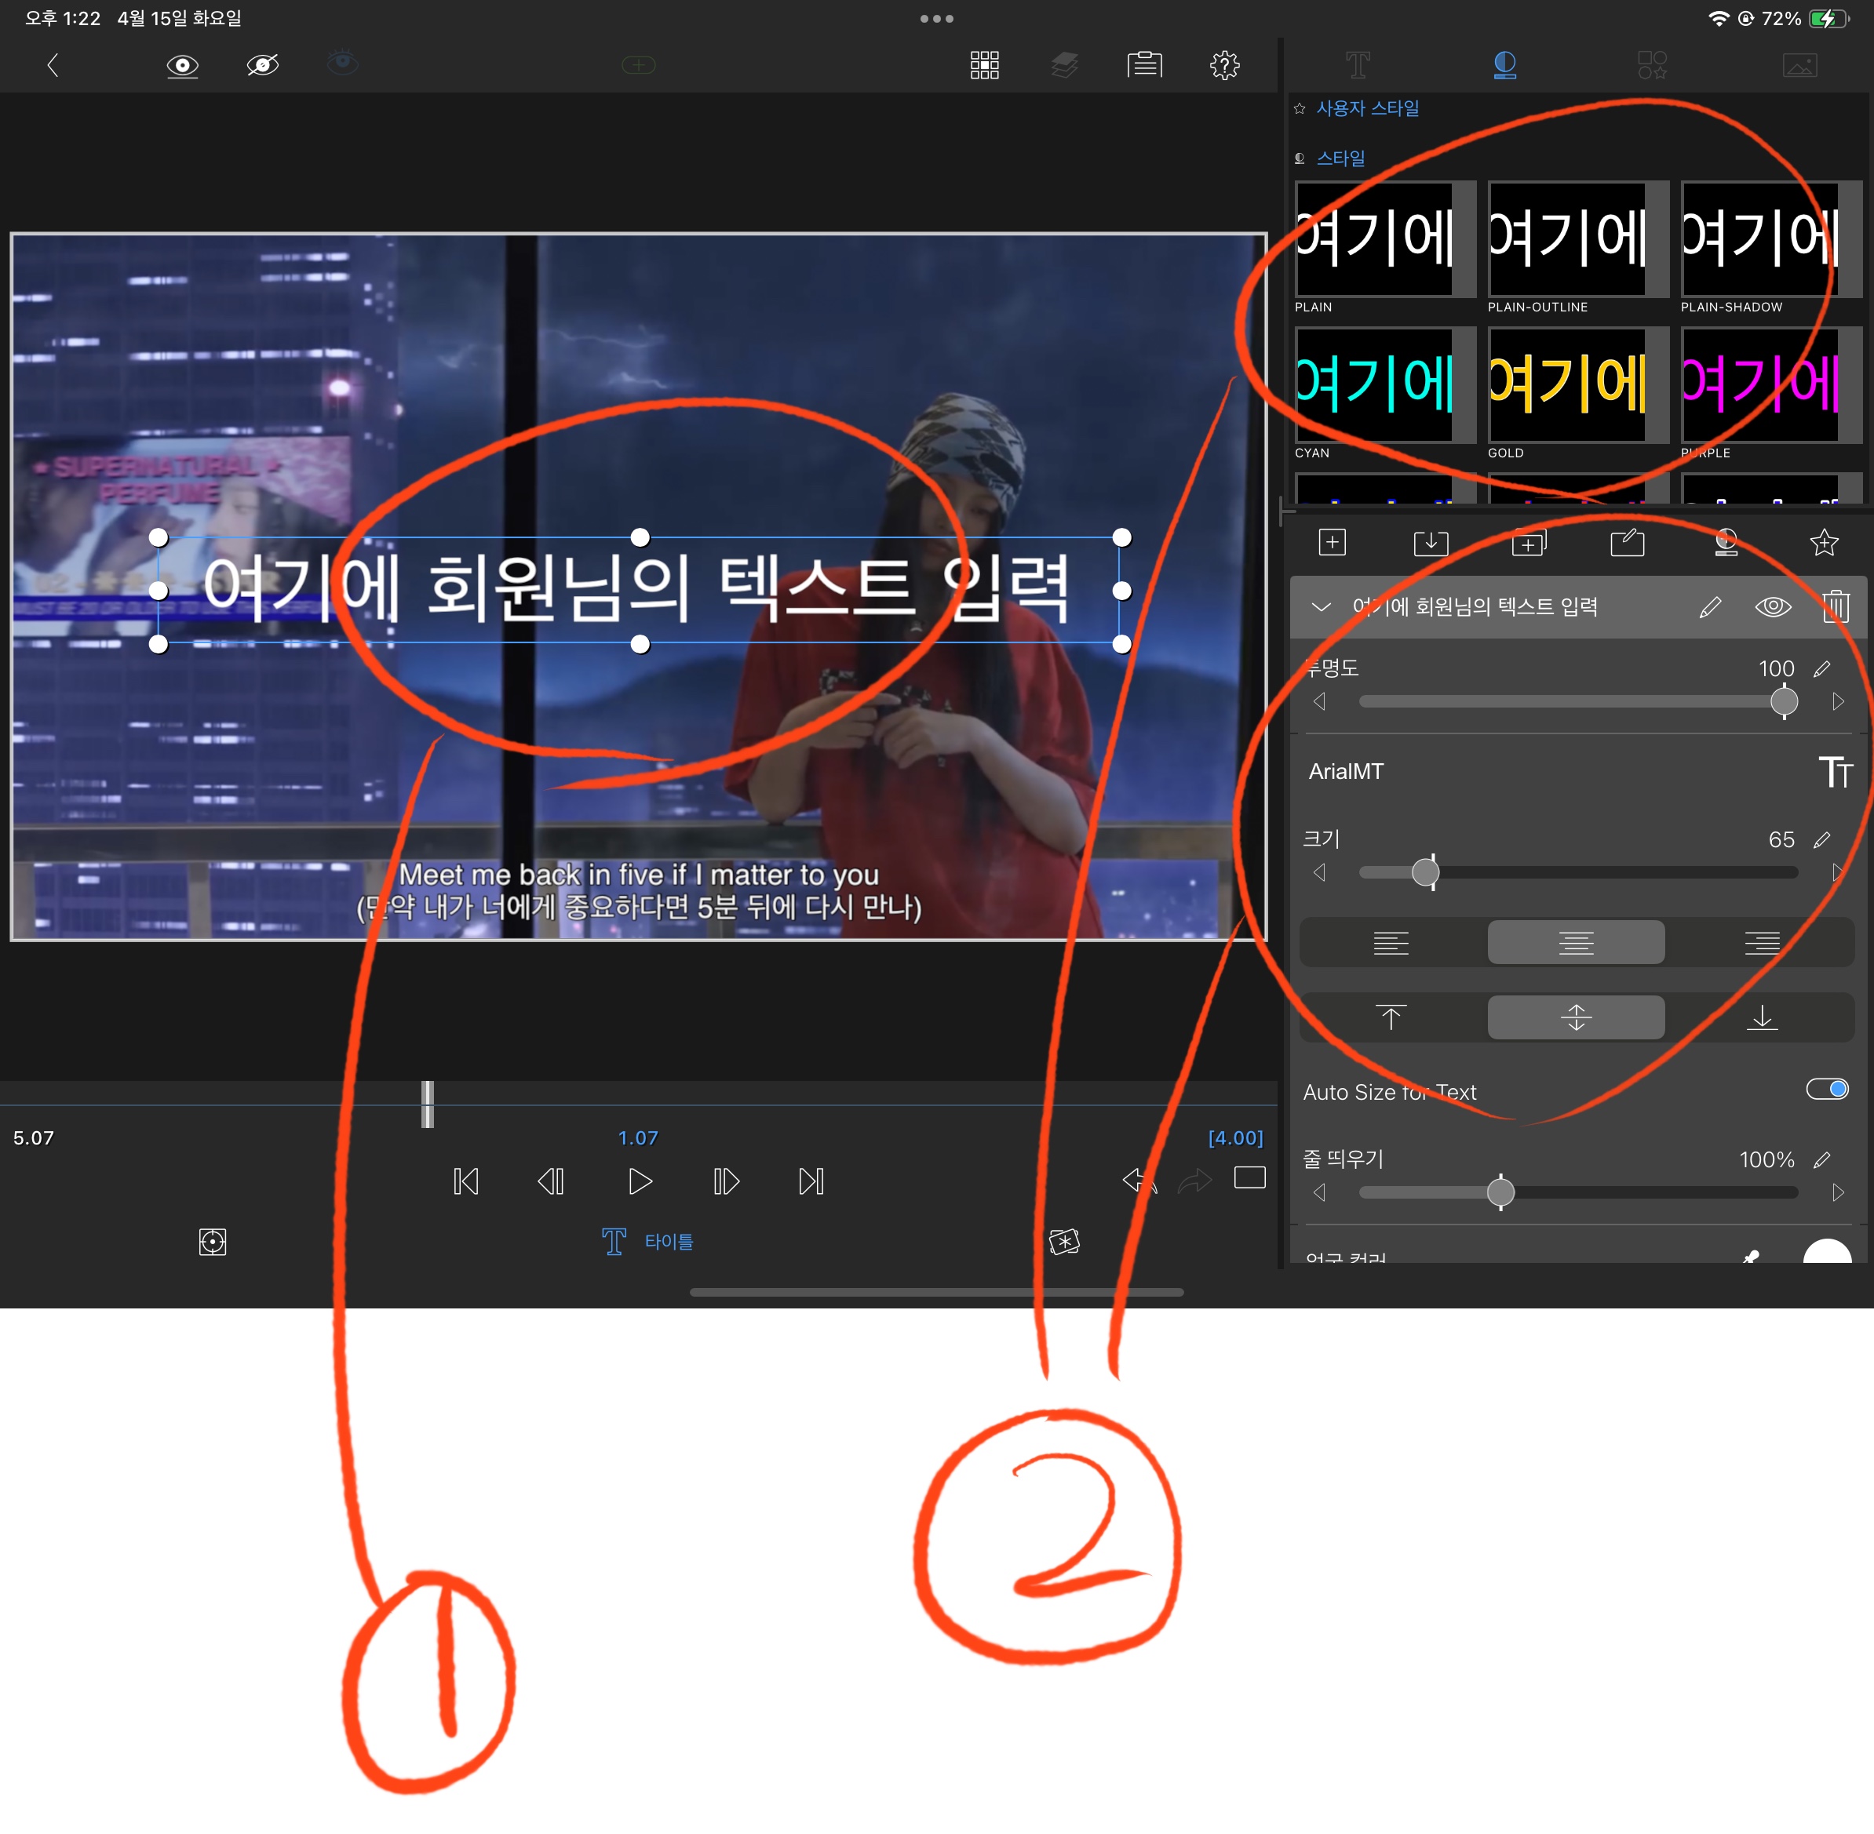The width and height of the screenshot is (1874, 1834).
Task: Jump to start of clip
Action: pyautogui.click(x=466, y=1181)
